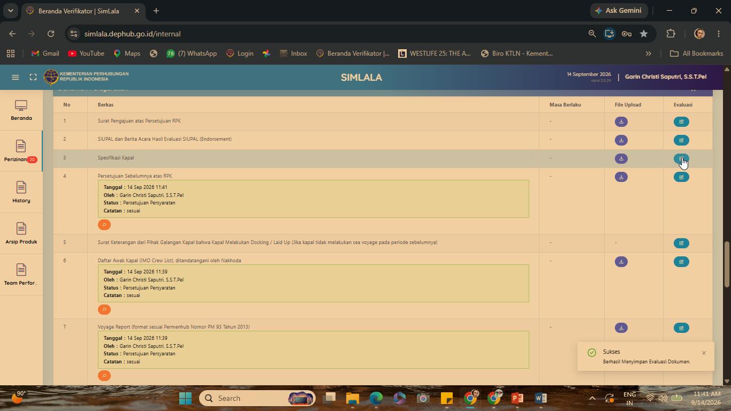Click orange search icon under Persetujuan Sebelumnya atas RPK
Screen dimensions: 731x411
pos(104,225)
